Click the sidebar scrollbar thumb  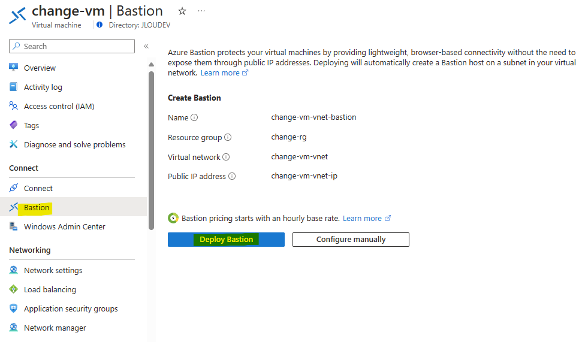[x=152, y=150]
